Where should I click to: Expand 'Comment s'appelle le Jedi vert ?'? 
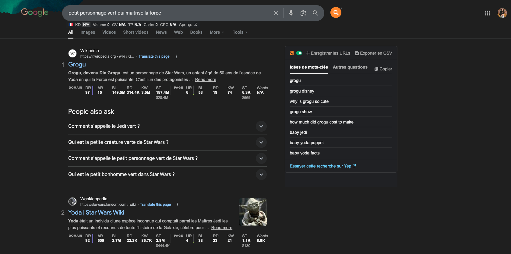(x=167, y=126)
